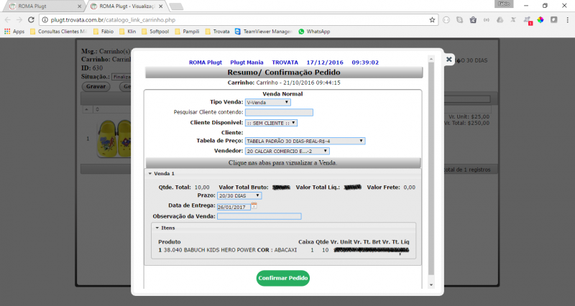Click the product row BABUCH KIDS HERO POWER
The width and height of the screenshot is (575, 306).
point(283,250)
